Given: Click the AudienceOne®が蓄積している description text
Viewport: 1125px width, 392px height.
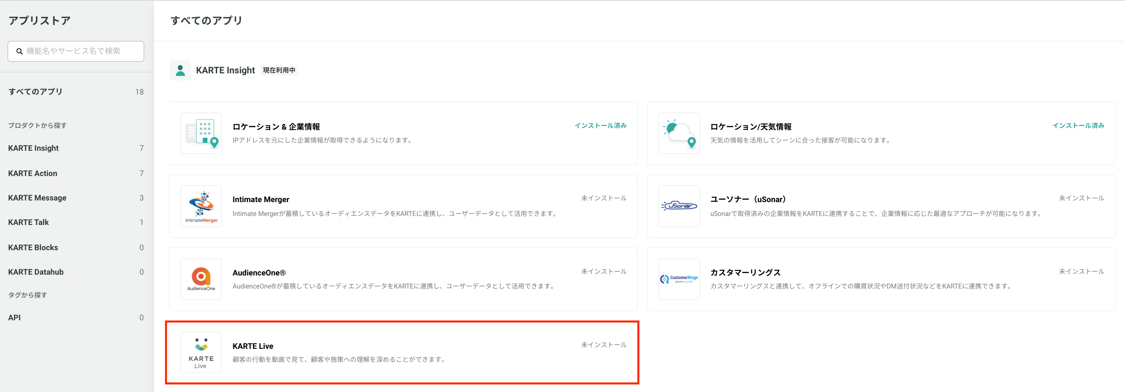Looking at the screenshot, I should 394,286.
